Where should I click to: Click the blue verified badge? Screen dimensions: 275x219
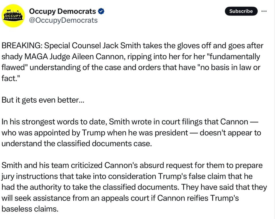[101, 11]
